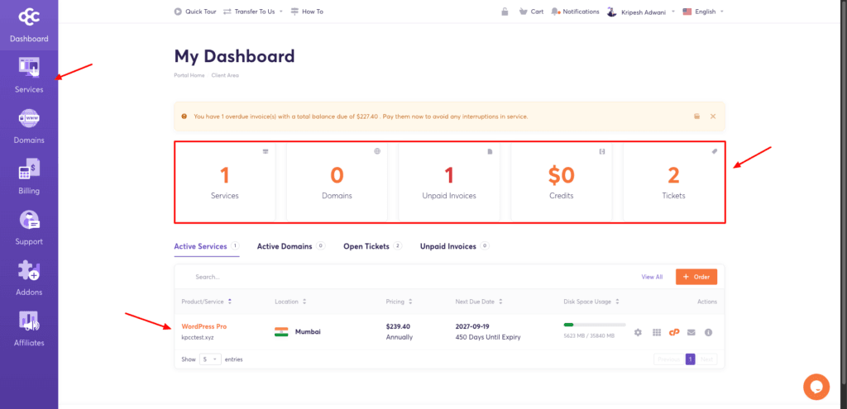Click the 5623 MB / 35840 MB text
The height and width of the screenshot is (409, 847).
(x=589, y=335)
